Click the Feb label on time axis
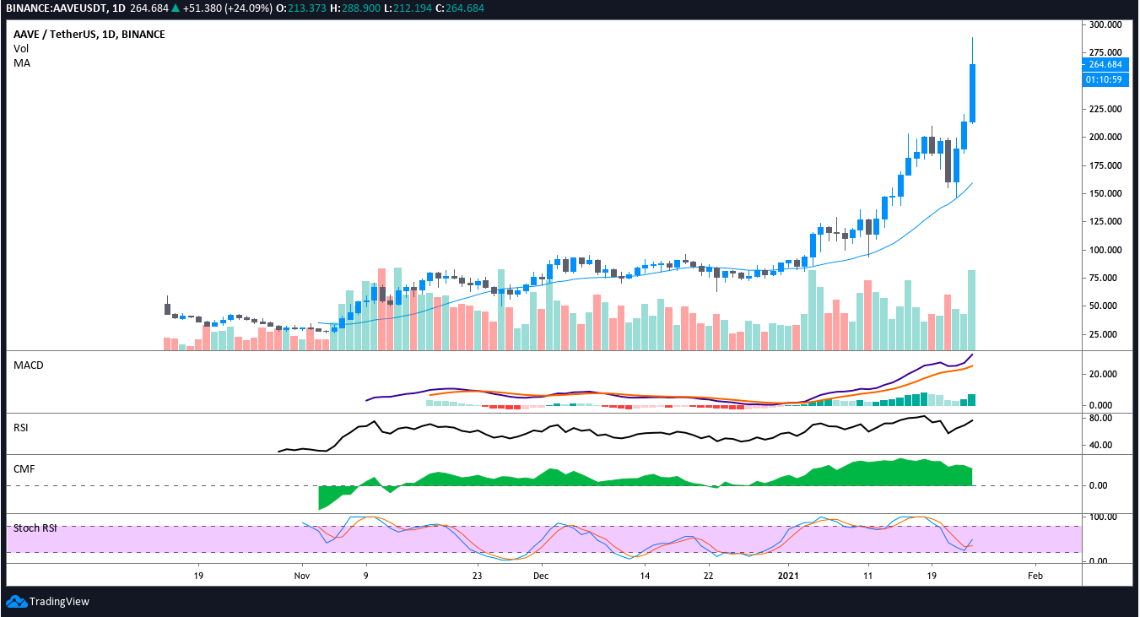 1035,576
